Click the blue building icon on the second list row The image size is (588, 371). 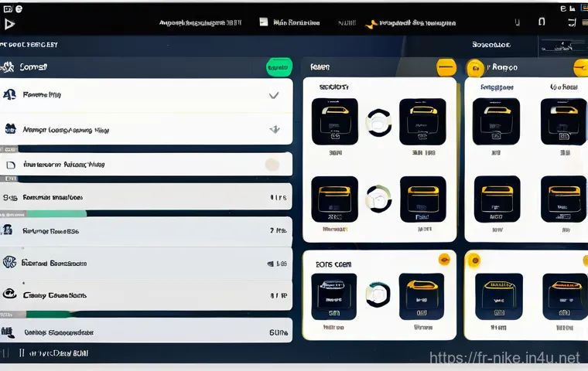click(x=10, y=128)
